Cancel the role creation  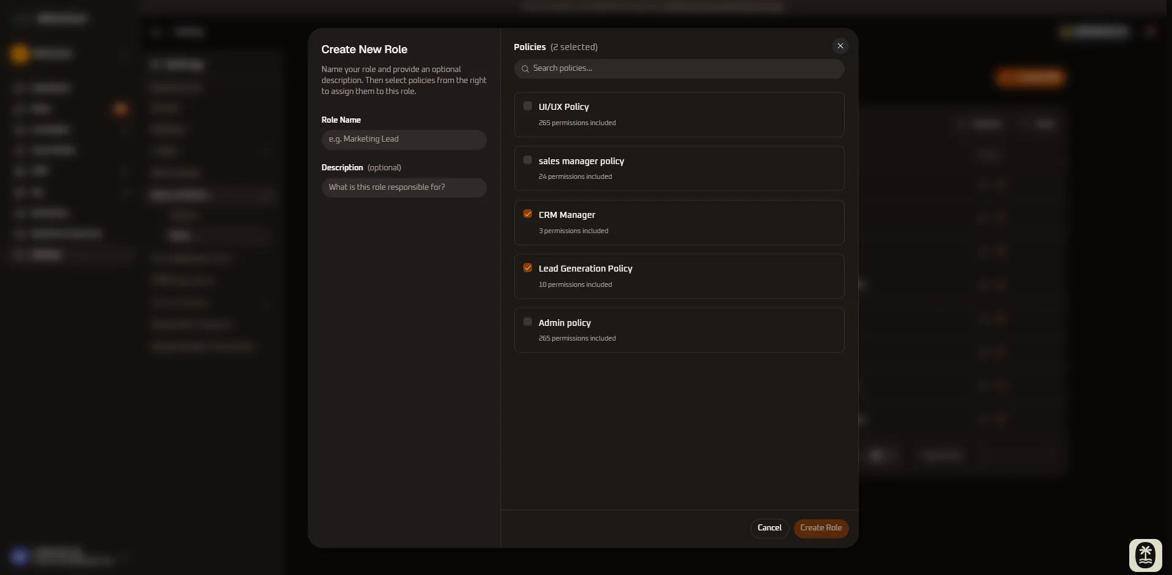pyautogui.click(x=770, y=528)
